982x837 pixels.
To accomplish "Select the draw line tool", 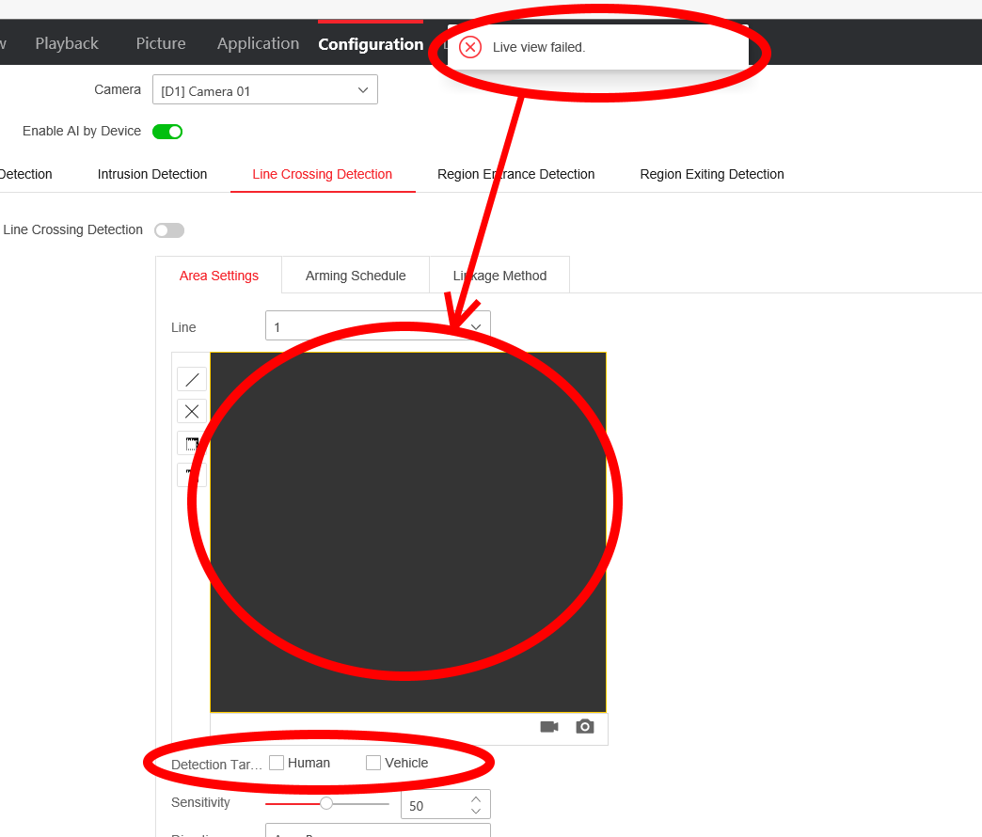I will tap(192, 379).
